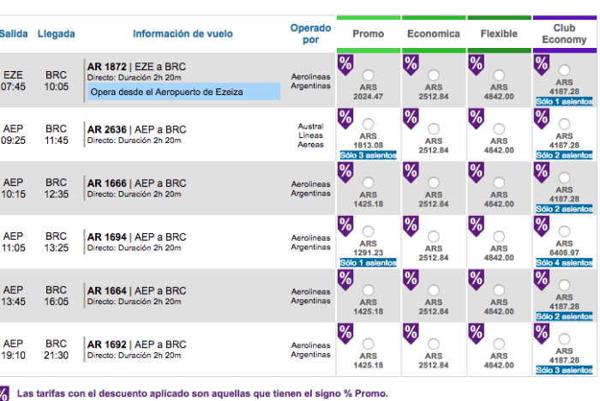The image size is (600, 401).
Task: Click the green bar above the Economica column
Action: click(434, 17)
